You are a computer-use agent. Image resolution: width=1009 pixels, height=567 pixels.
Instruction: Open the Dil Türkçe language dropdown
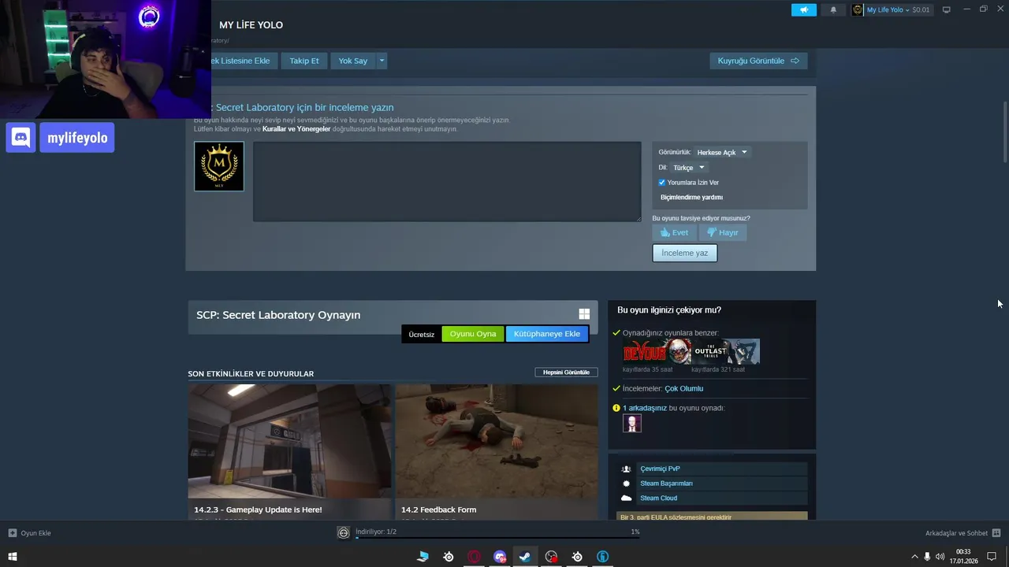coord(689,168)
